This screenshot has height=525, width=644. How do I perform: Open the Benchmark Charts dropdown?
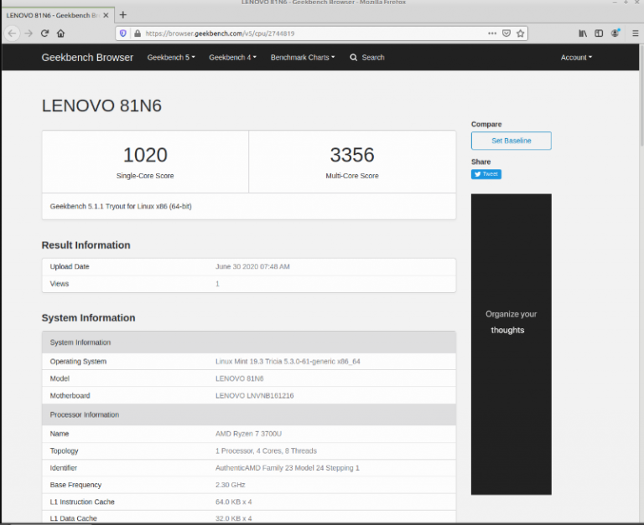click(302, 58)
